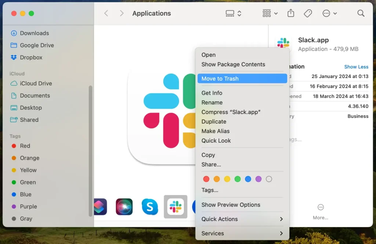Choose Get Info from context menu

point(212,93)
